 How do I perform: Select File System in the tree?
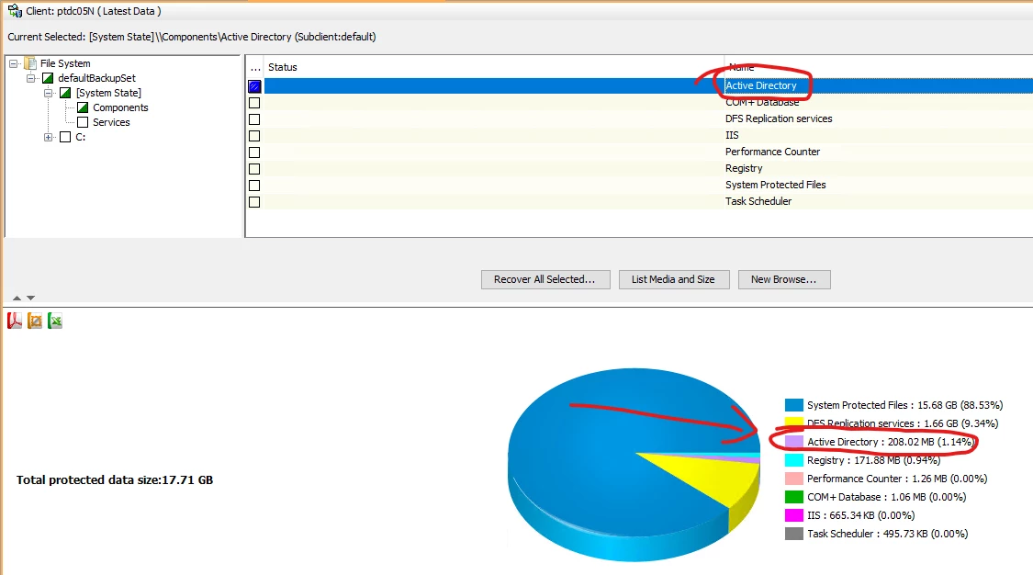(x=65, y=63)
